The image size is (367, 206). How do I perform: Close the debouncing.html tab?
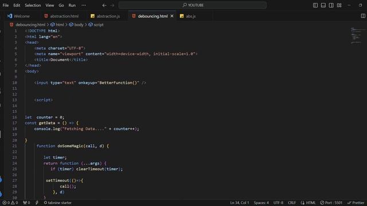coord(172,16)
